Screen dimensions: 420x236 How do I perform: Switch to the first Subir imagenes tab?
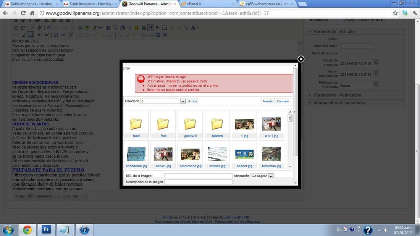32,4
